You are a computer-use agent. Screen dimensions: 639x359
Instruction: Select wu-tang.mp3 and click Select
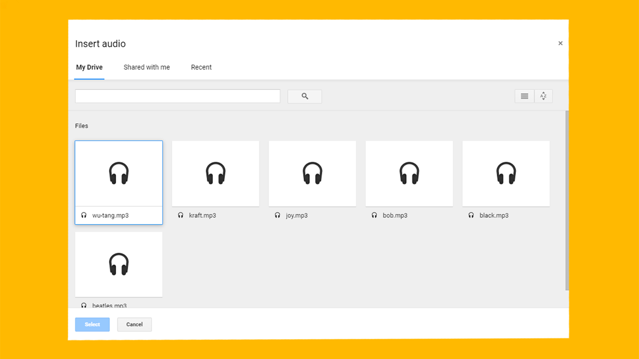coord(92,324)
